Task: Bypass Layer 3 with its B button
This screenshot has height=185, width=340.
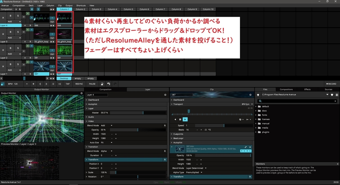Action: [x=10, y=32]
